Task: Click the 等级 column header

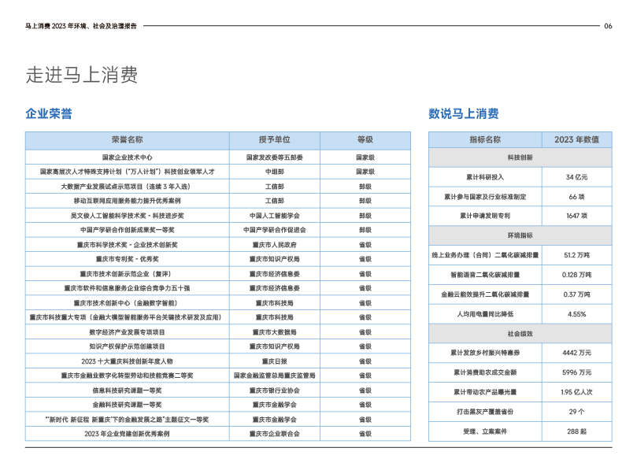Action: coord(365,139)
